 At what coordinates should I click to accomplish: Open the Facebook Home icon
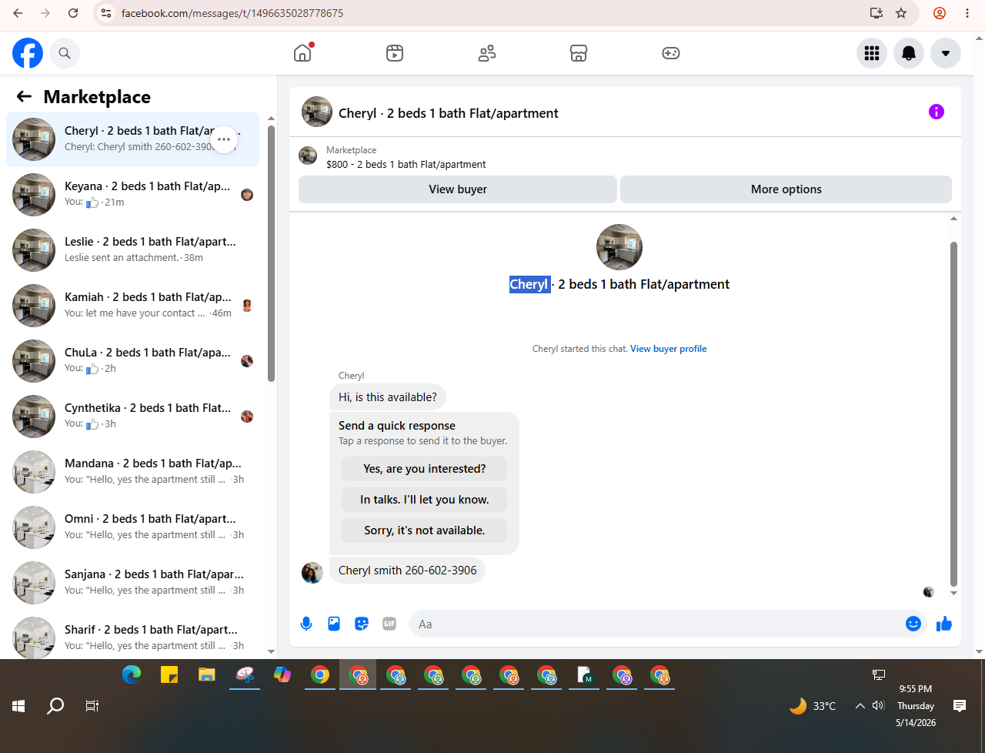tap(302, 53)
